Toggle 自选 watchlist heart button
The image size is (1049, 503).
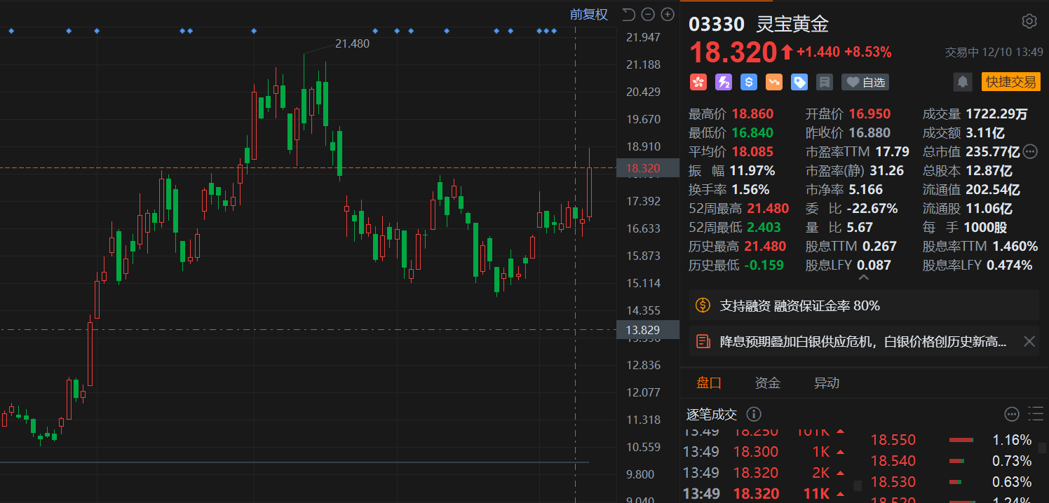click(865, 82)
